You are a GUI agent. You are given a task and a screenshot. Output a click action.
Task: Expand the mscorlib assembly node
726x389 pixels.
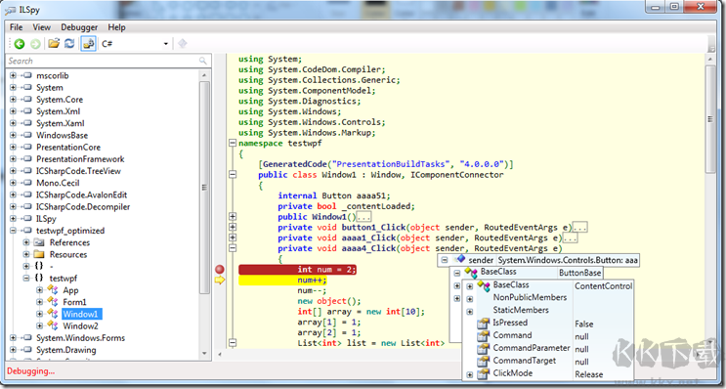point(13,75)
